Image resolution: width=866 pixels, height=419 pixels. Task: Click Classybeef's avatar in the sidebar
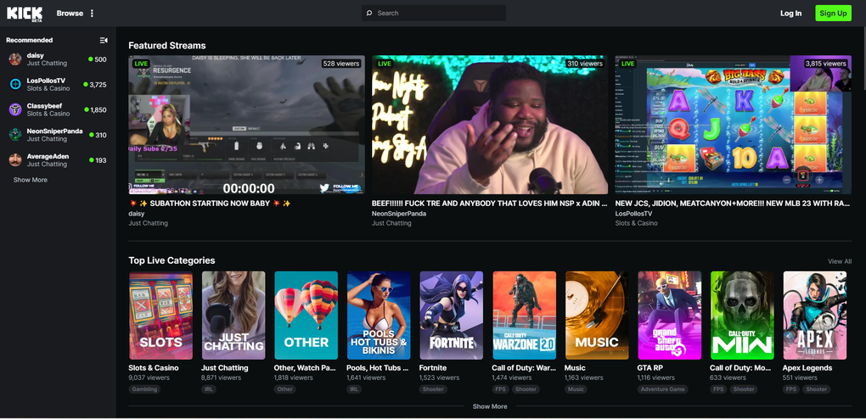tap(15, 109)
